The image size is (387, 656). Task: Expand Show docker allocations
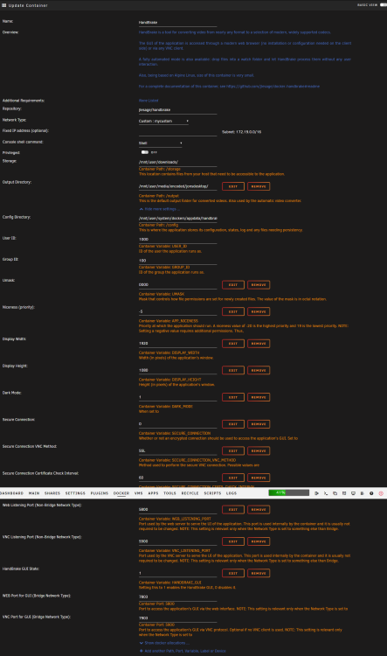click(164, 643)
